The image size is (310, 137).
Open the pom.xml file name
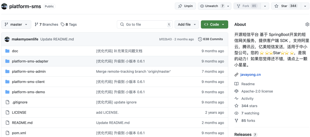point(19,133)
